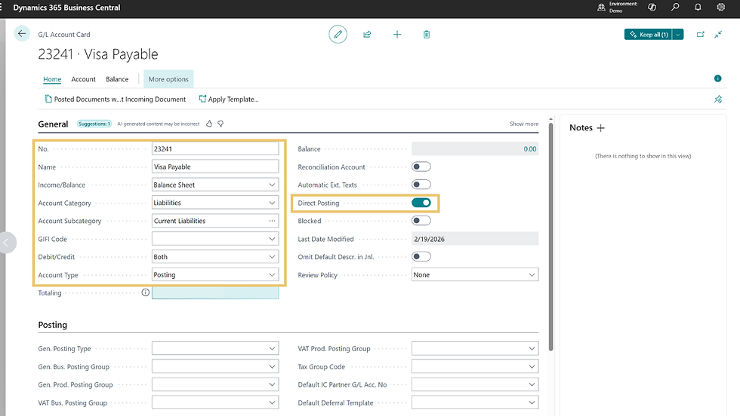Open the notifications bell
This screenshot has height=416, width=740.
(698, 7)
